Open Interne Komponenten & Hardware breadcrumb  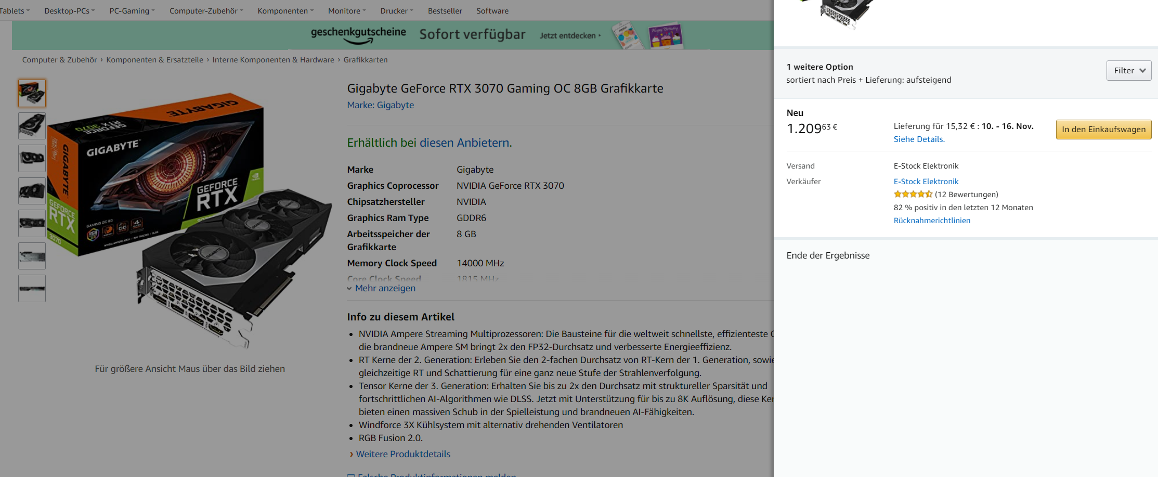(274, 60)
